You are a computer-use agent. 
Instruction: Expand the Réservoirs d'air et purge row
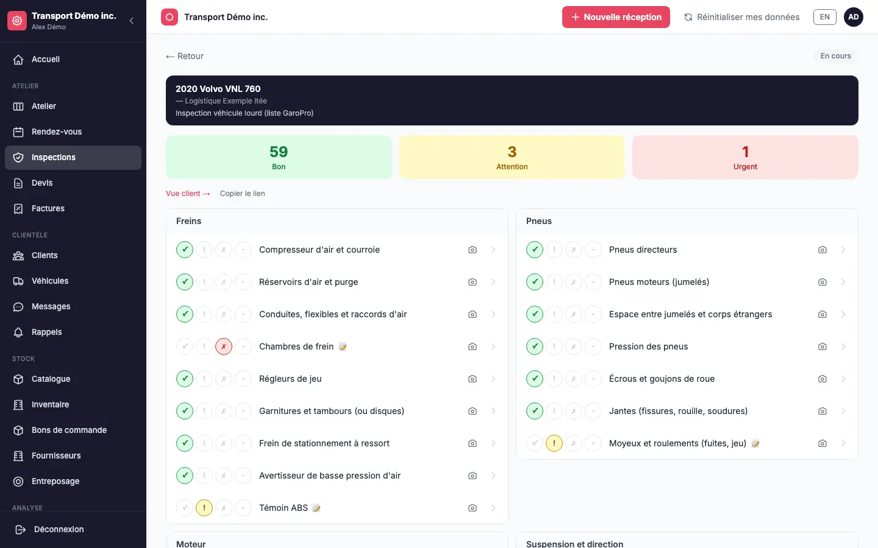(493, 282)
